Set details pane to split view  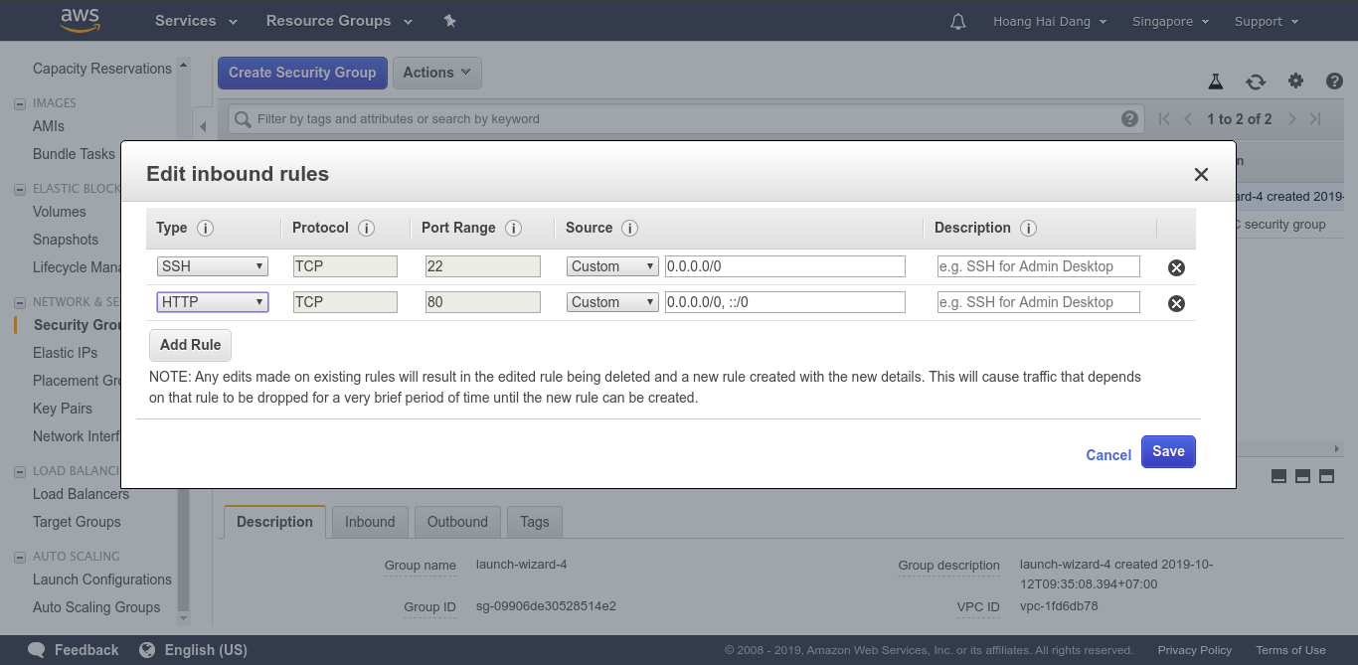coord(1302,477)
